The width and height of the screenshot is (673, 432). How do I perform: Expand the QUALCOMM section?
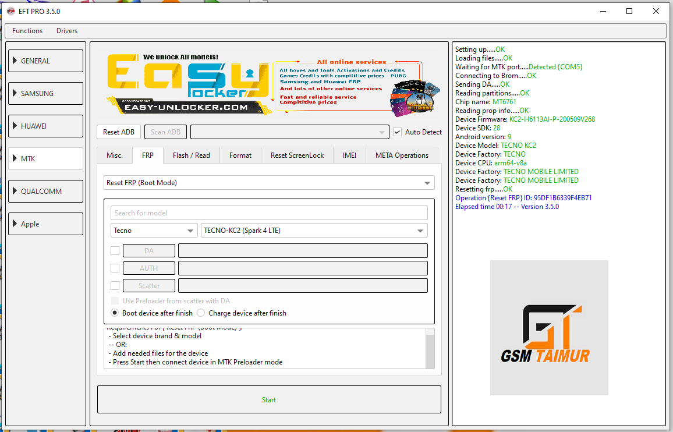tap(45, 192)
